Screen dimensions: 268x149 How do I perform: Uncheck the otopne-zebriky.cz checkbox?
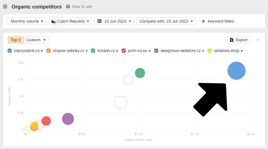click(x=48, y=51)
